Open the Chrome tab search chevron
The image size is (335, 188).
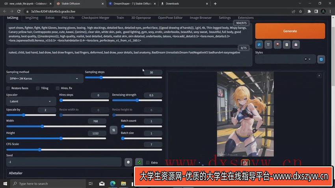pos(300,4)
